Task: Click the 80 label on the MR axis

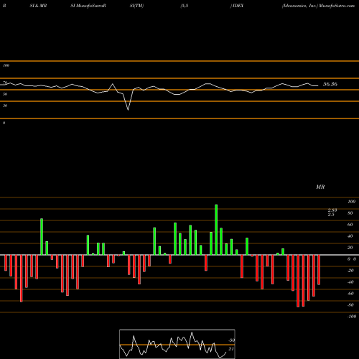Action: pos(350,213)
